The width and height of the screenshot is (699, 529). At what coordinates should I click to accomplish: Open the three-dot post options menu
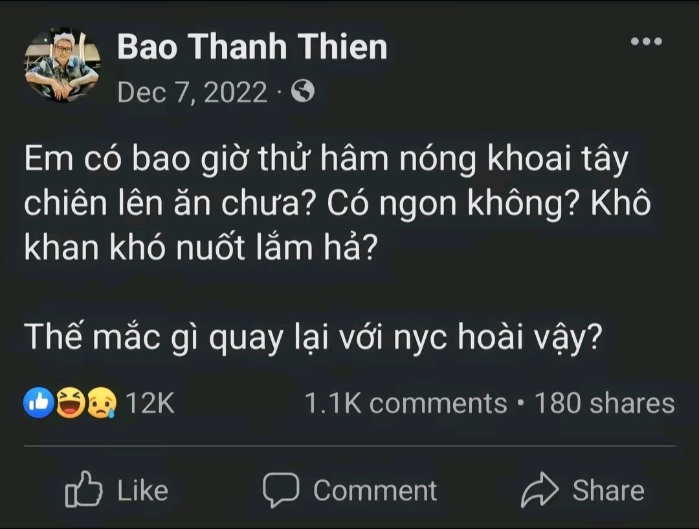646,41
